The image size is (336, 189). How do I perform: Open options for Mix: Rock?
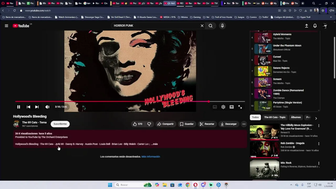[x=319, y=163]
